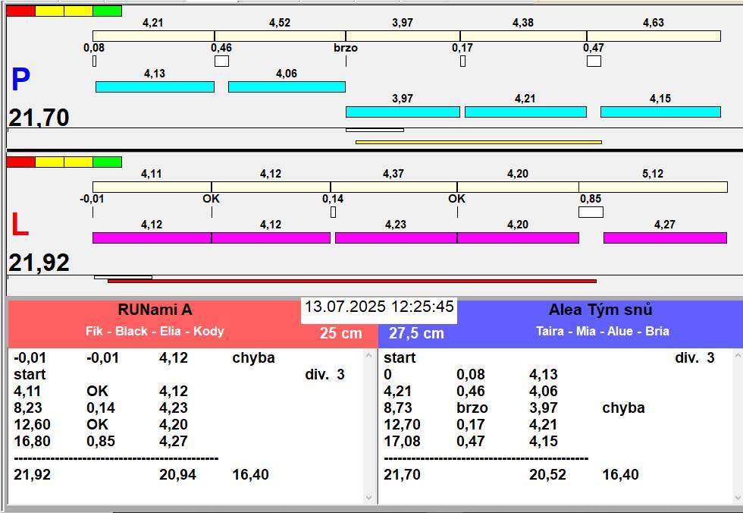The width and height of the screenshot is (743, 513).
Task: Click the 27,5 cm jump height label
Action: pos(416,333)
